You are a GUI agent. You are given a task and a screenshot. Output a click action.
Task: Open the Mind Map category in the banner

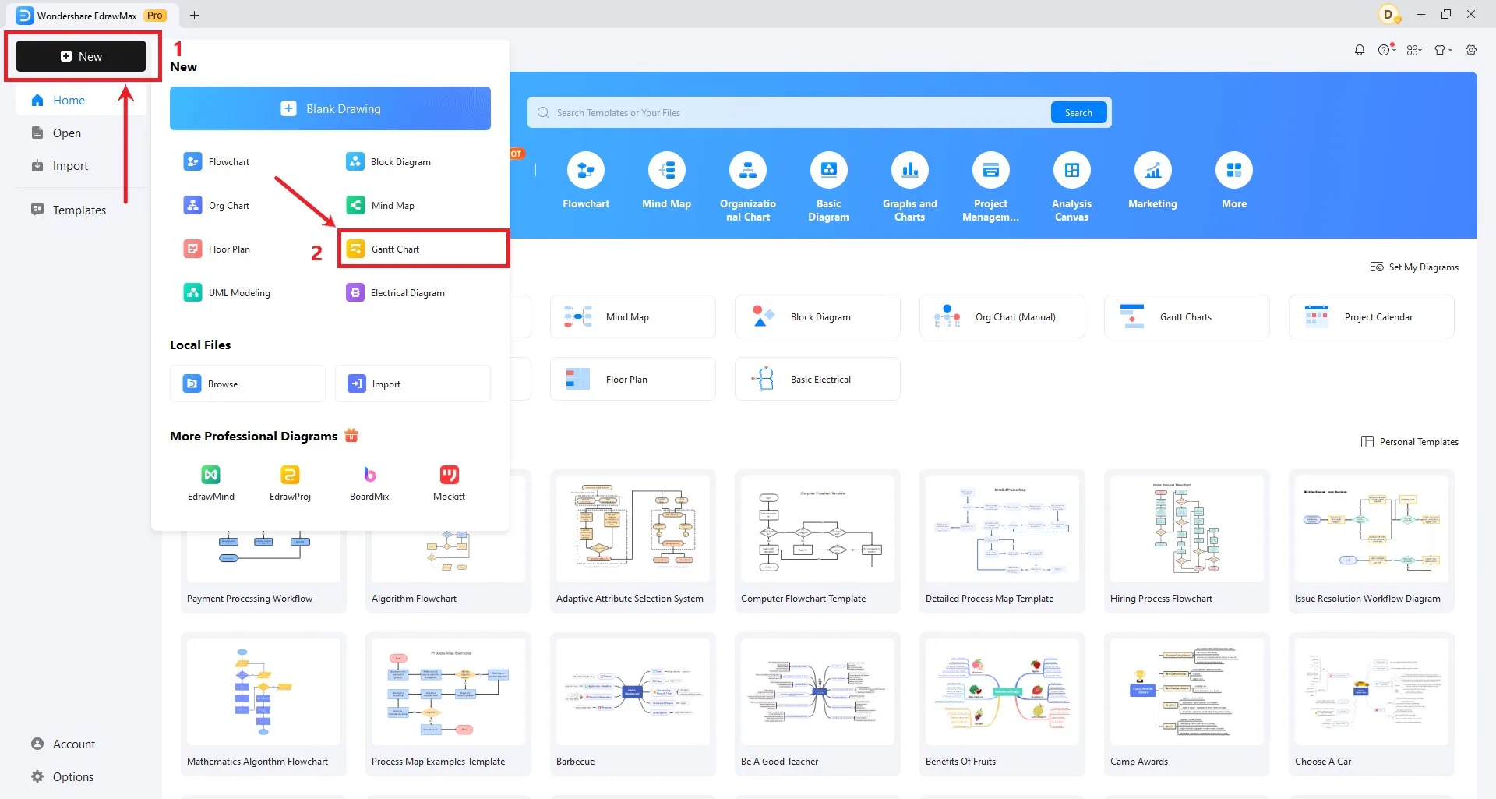666,171
